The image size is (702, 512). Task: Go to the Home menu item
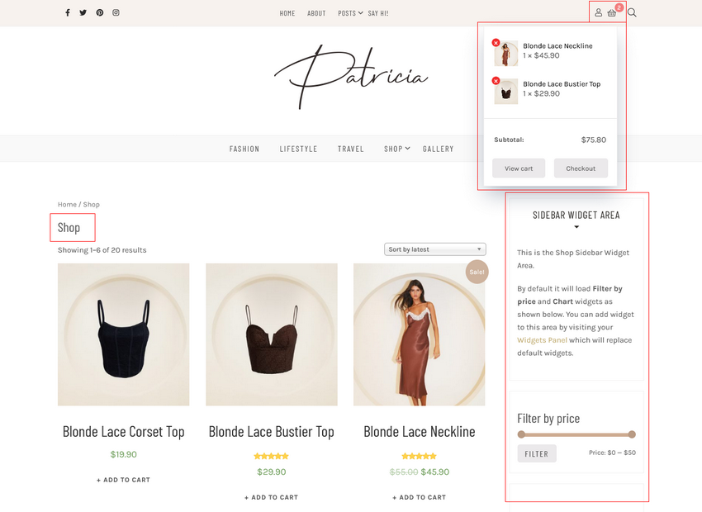(287, 13)
